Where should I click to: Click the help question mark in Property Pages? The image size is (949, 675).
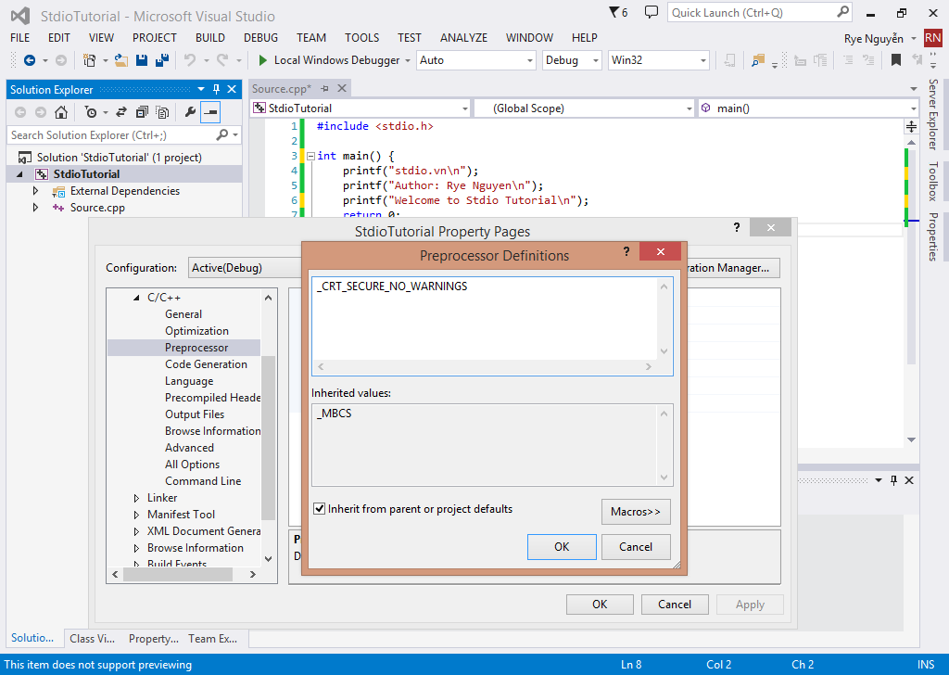click(737, 227)
